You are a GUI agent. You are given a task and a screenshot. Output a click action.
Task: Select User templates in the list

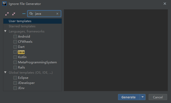[x=20, y=21]
